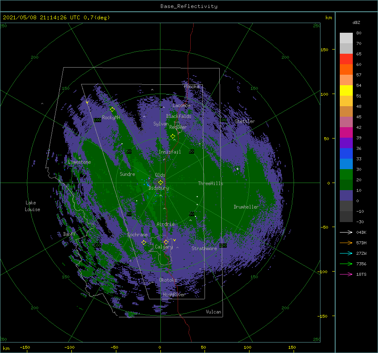The image size is (378, 353).
Task: Click the orange 57DM arrow in legend
Action: pyautogui.click(x=346, y=243)
